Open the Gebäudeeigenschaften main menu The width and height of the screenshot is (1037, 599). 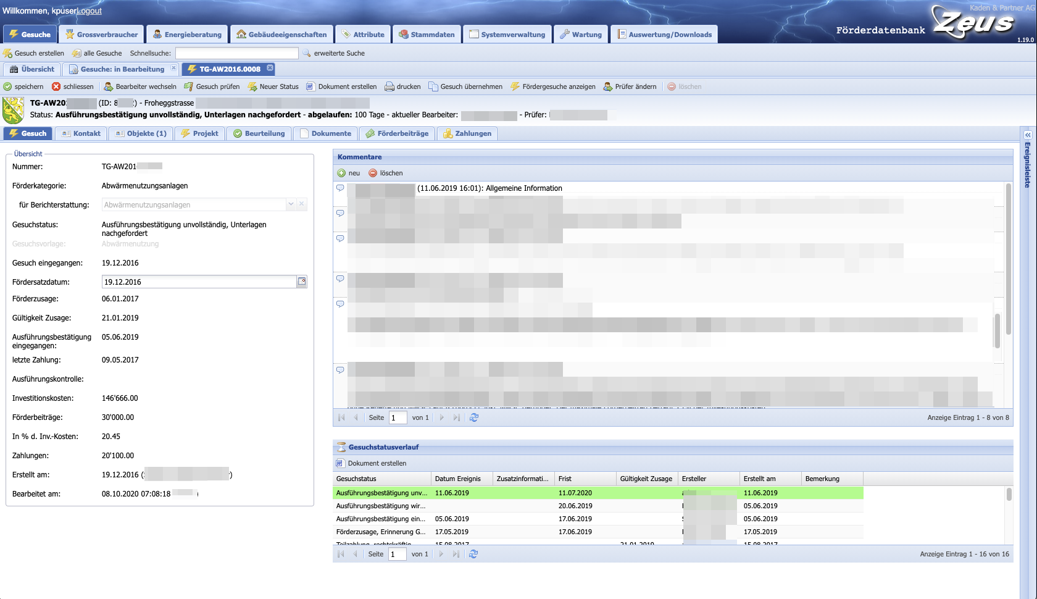(281, 34)
